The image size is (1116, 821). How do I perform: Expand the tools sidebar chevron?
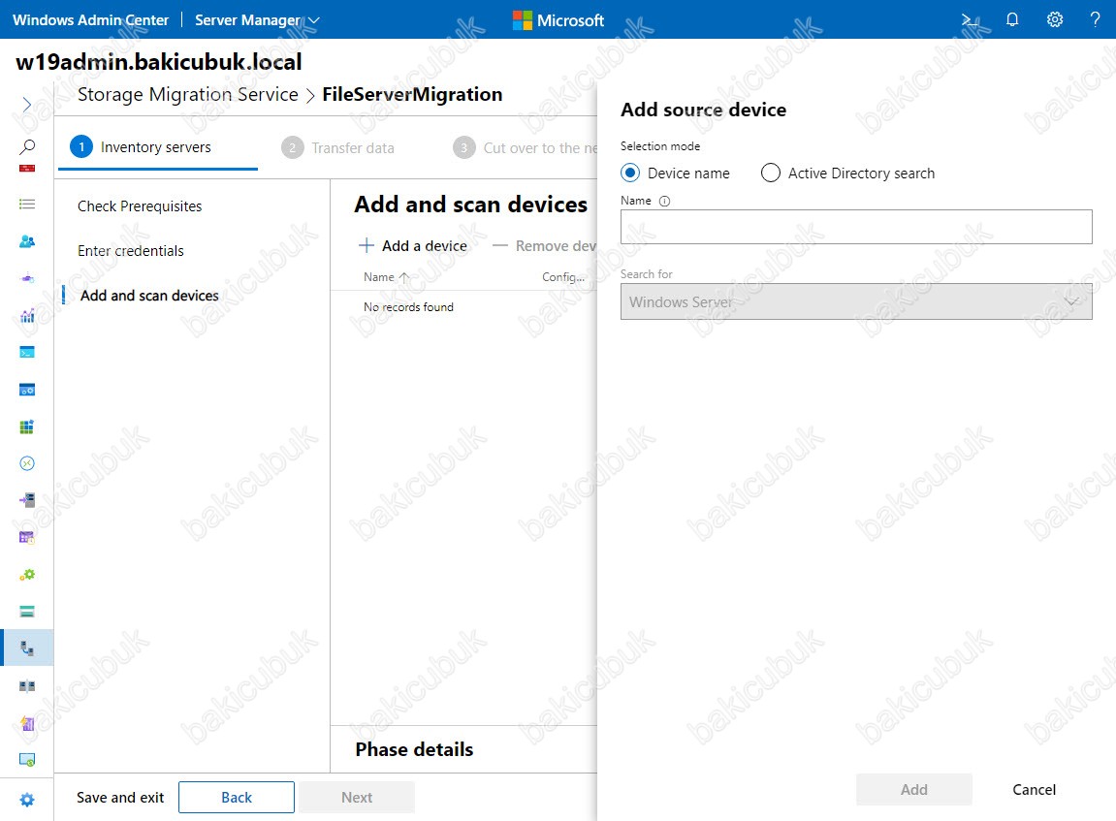click(x=27, y=105)
